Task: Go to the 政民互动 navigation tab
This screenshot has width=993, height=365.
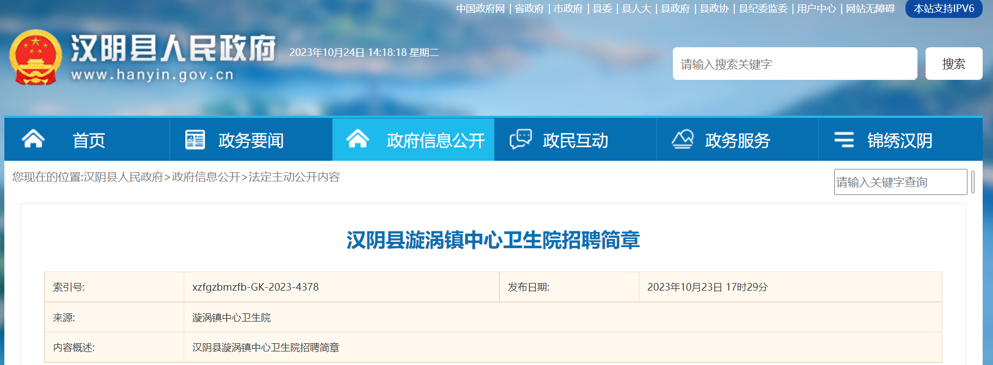Action: [576, 140]
